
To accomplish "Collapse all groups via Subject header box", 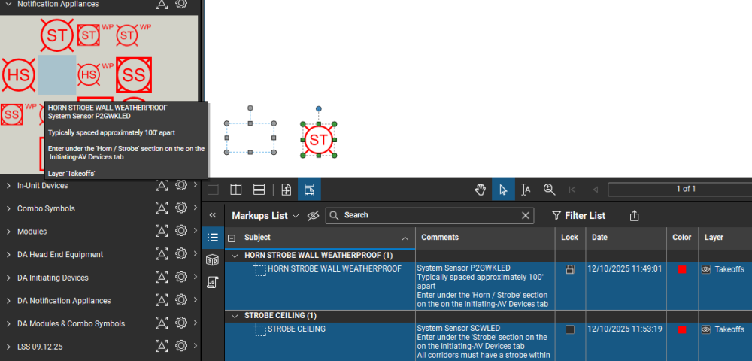I will click(x=232, y=238).
